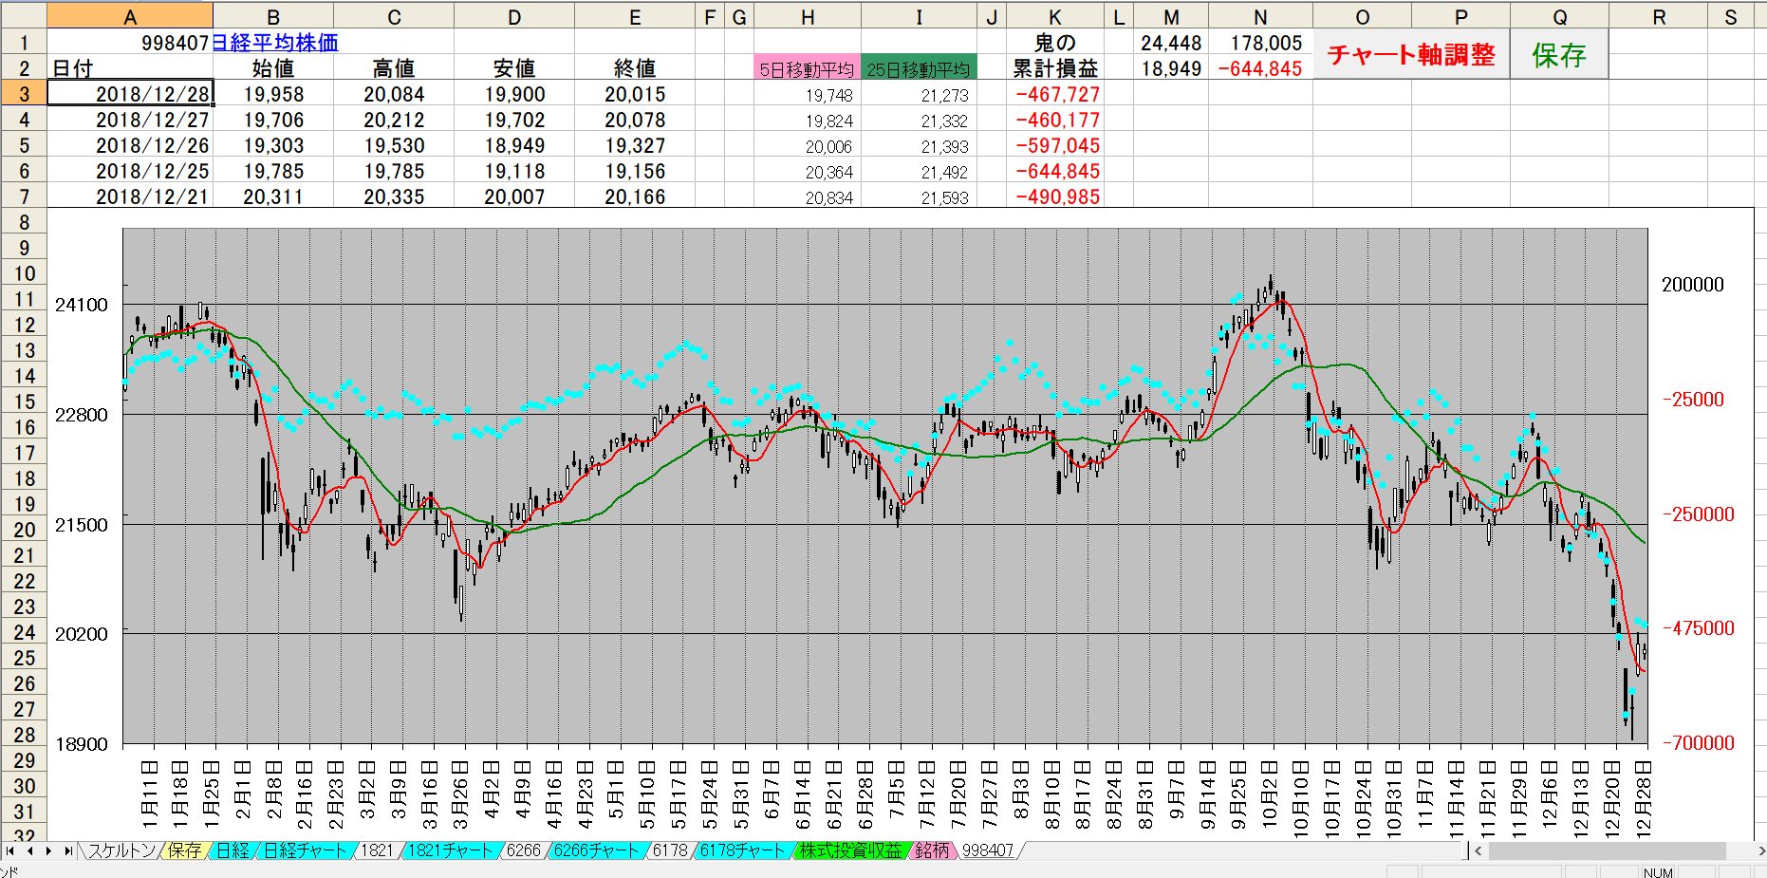Click horizontal scrollbar left arrow
This screenshot has width=1767, height=878.
(1478, 850)
